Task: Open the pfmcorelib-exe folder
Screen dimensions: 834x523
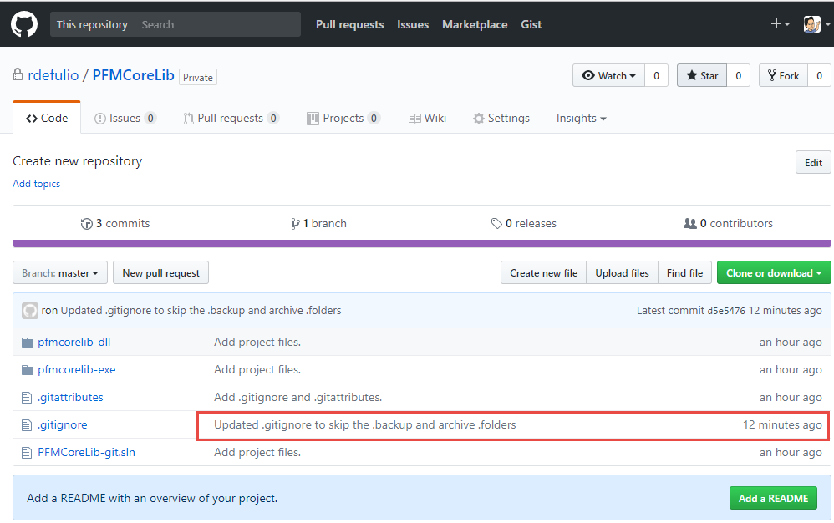Action: (77, 370)
